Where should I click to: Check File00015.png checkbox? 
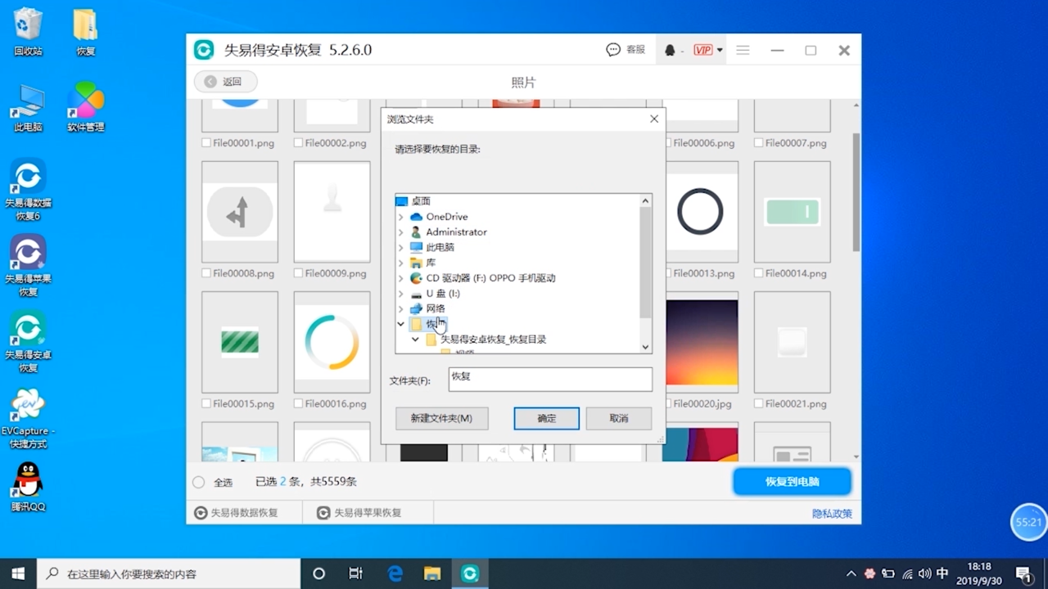point(206,403)
